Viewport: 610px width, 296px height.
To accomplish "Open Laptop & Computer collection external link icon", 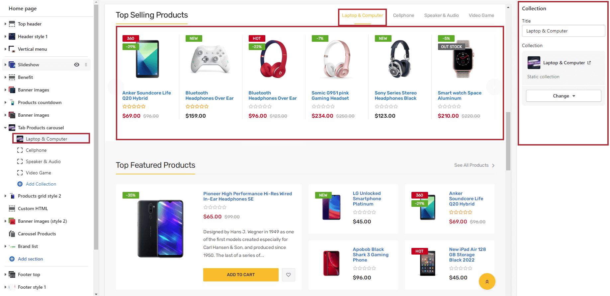I will click(x=589, y=63).
